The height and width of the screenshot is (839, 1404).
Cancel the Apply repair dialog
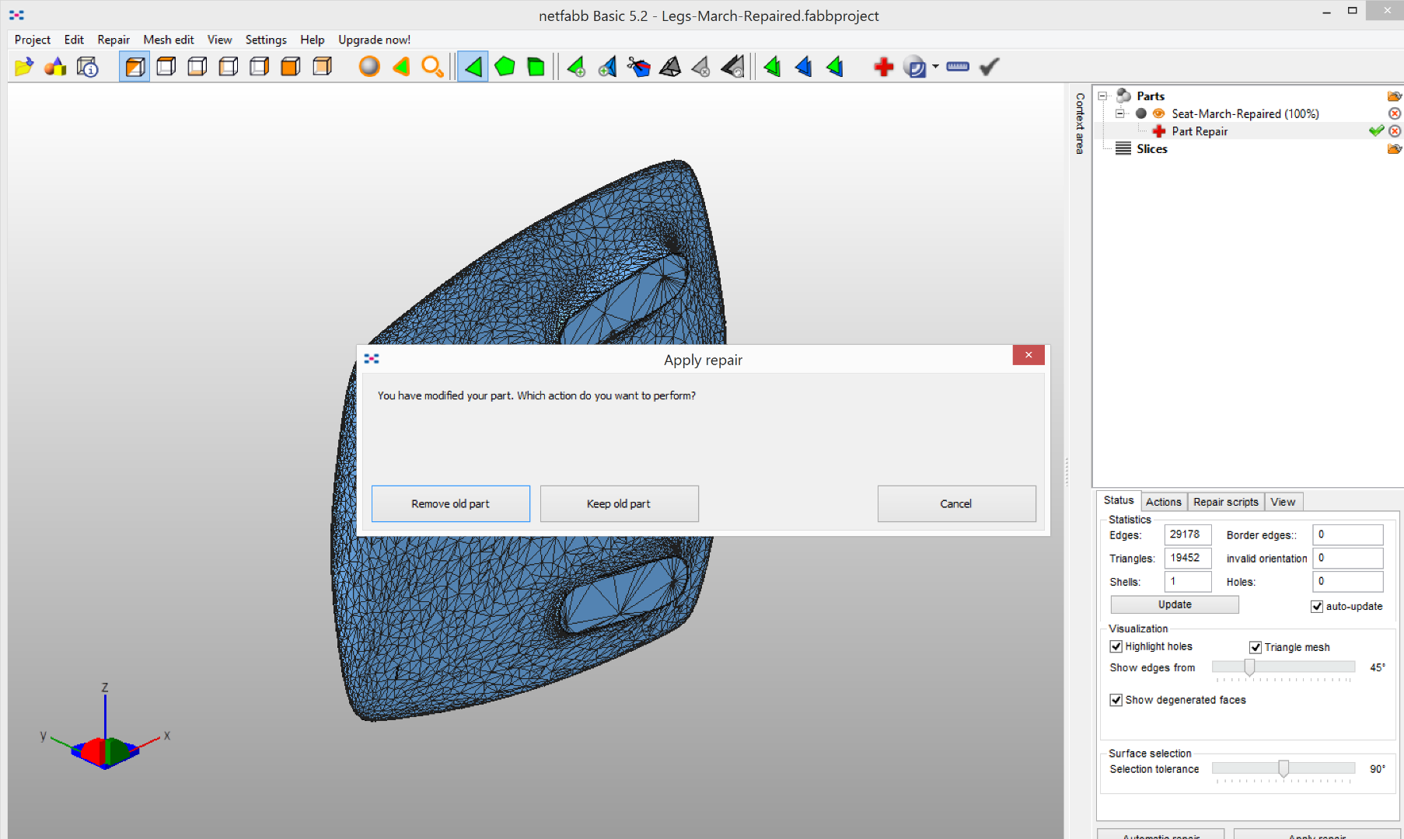click(x=956, y=503)
